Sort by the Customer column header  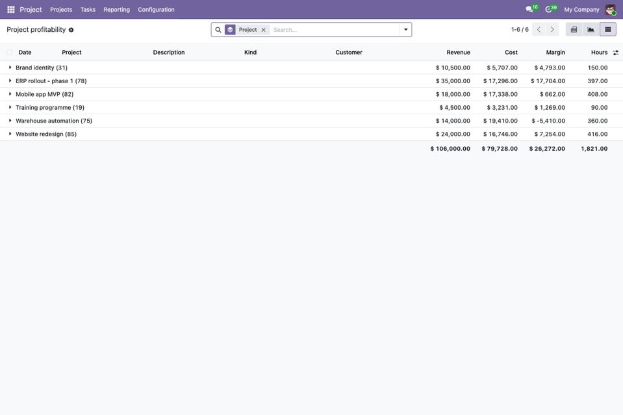pos(349,53)
